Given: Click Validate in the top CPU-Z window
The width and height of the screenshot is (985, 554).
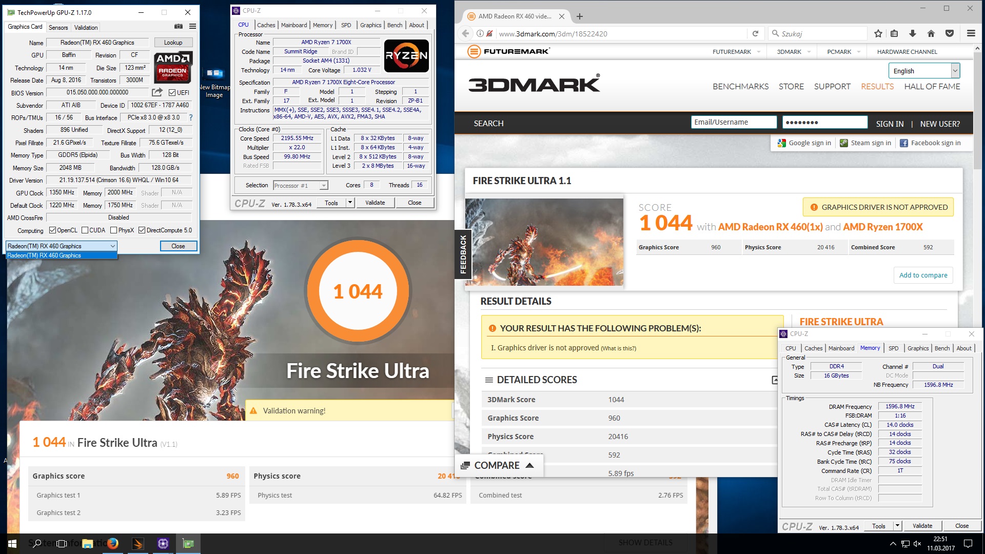Looking at the screenshot, I should [375, 203].
